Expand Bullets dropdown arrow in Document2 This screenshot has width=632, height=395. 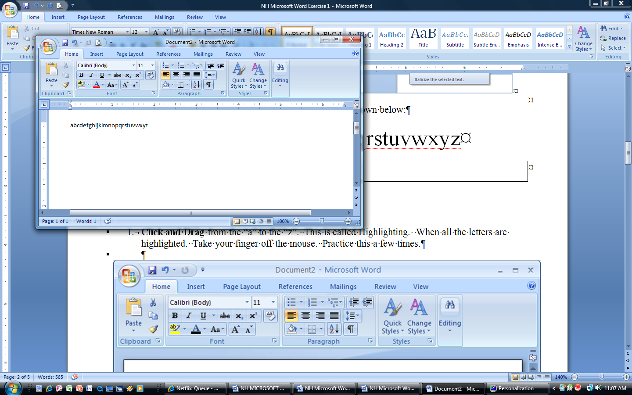tap(172, 65)
